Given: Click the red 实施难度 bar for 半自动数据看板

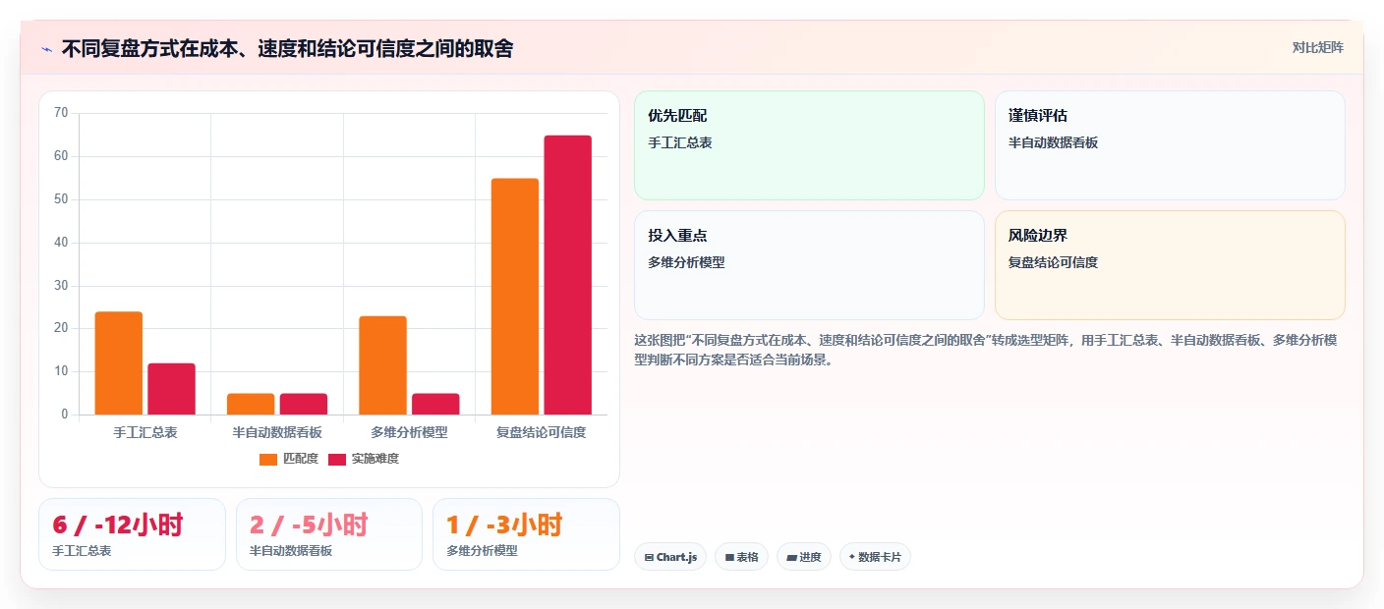Looking at the screenshot, I should [304, 404].
